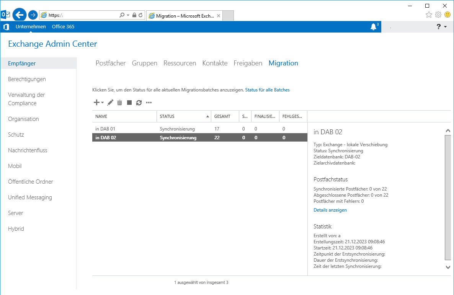Open the 'Details anzeigen' link
This screenshot has width=454, height=295.
click(330, 210)
